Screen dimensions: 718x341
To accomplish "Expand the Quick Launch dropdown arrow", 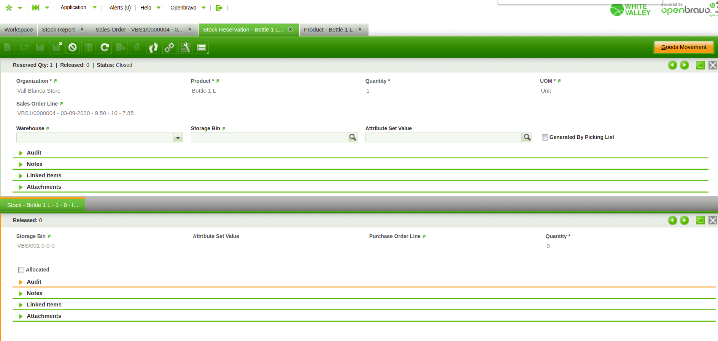I will coord(47,8).
